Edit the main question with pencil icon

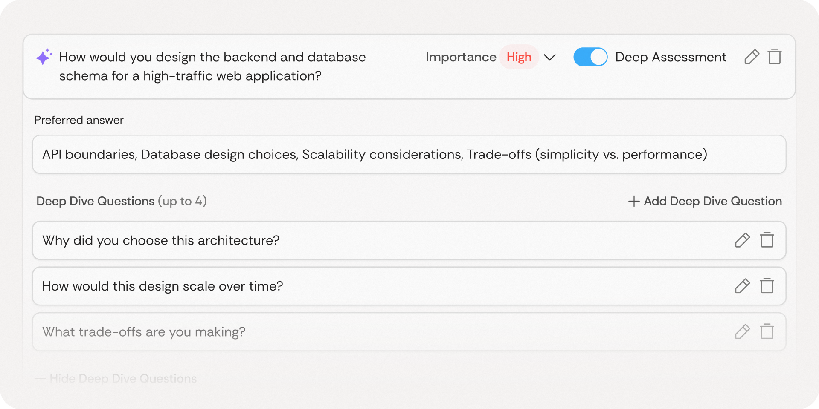click(x=752, y=57)
